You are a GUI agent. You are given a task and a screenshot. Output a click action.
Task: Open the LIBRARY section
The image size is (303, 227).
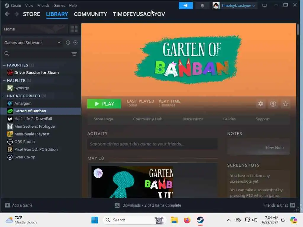click(57, 14)
